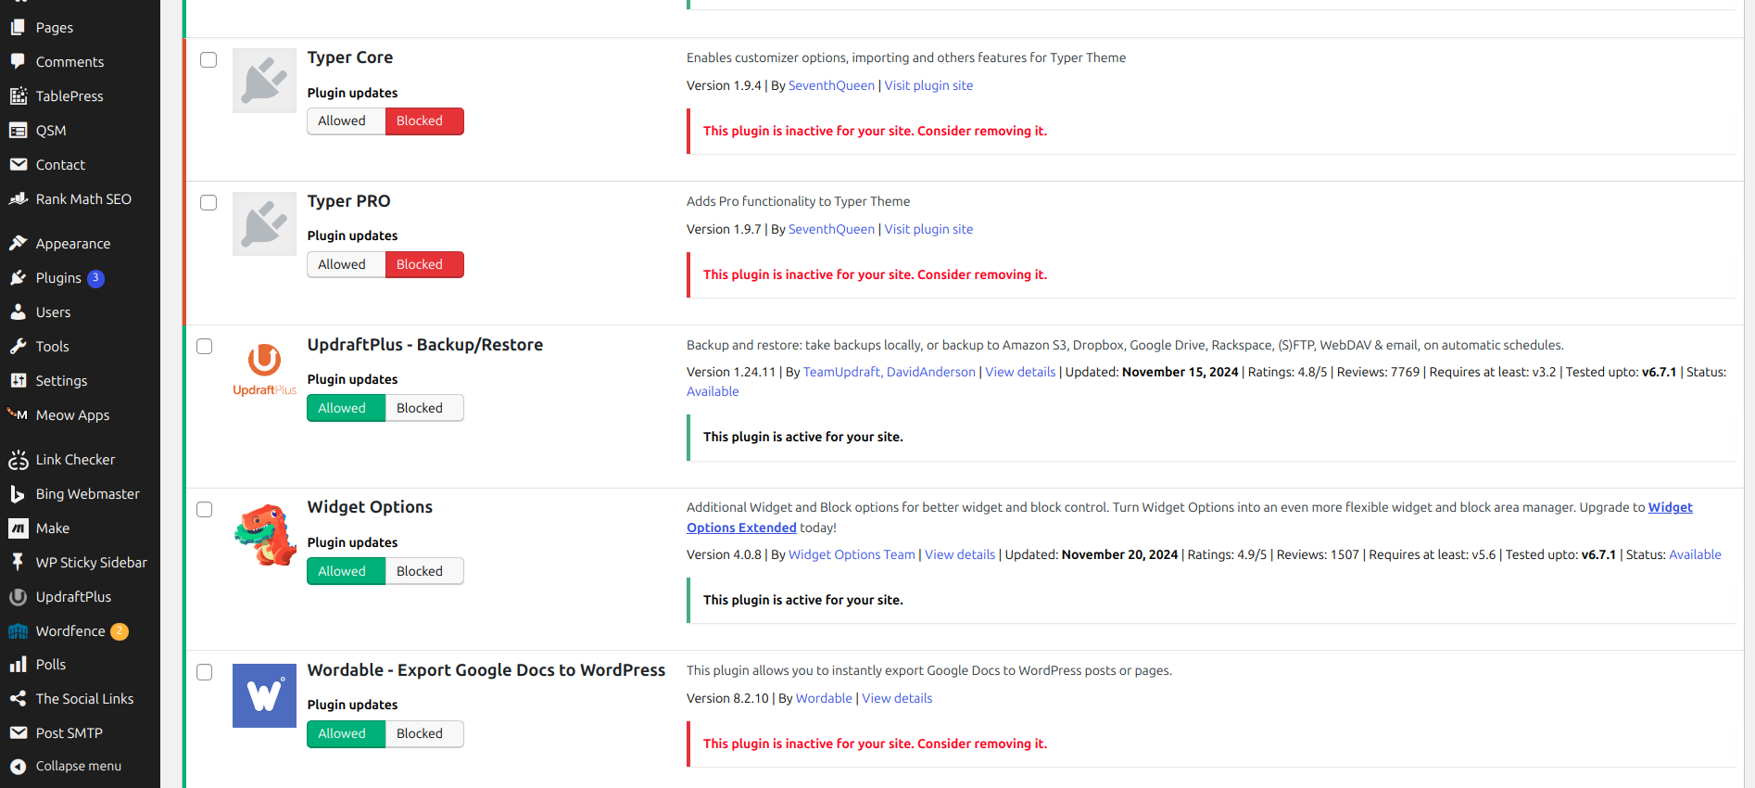
Task: Open the Wordfence shield icon
Action: [x=19, y=631]
